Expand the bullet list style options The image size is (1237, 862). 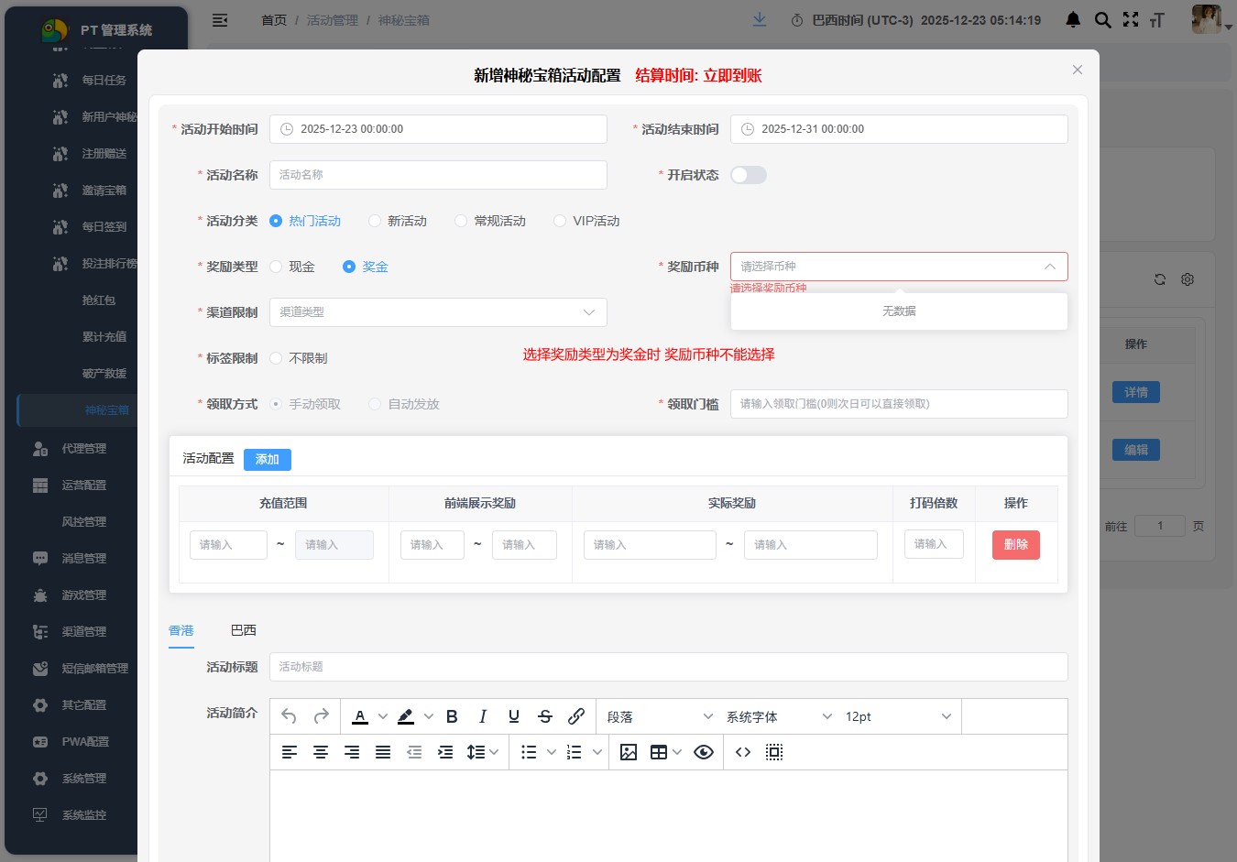(x=552, y=752)
